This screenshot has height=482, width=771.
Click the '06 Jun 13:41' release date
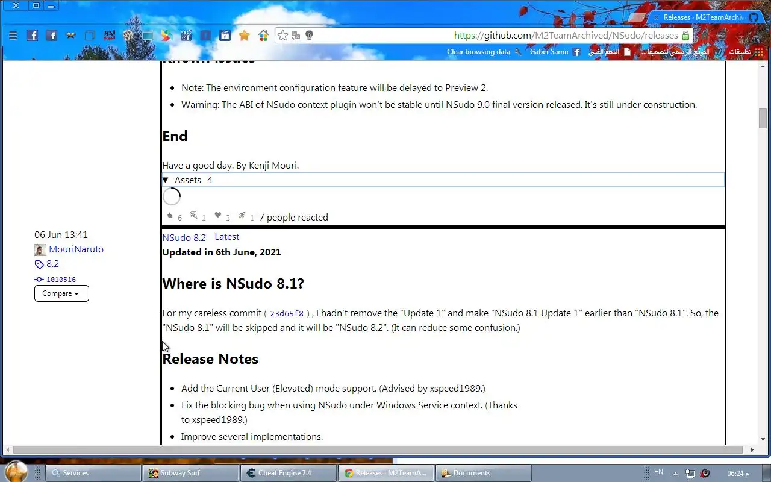tap(61, 235)
